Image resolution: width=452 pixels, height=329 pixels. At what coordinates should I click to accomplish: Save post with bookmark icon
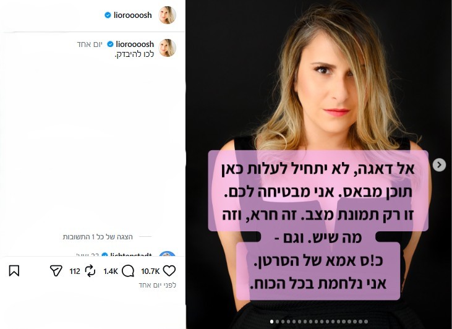tap(14, 271)
